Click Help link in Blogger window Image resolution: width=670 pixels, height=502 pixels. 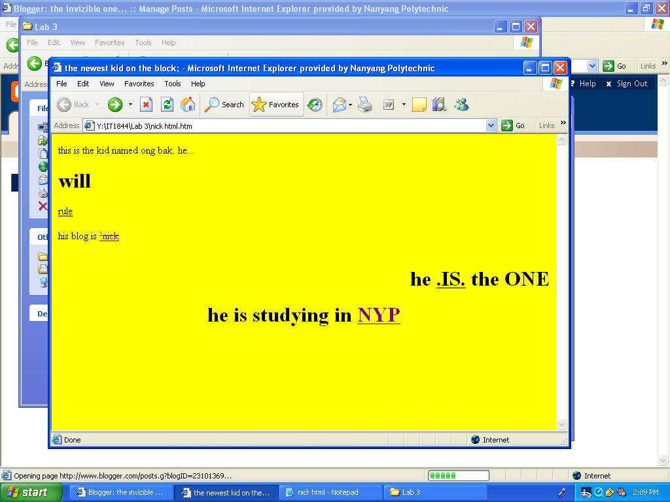(x=587, y=84)
